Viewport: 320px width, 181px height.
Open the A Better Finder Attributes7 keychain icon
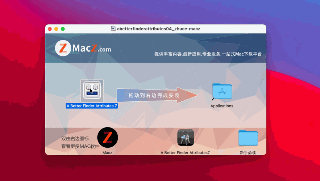coord(186,138)
